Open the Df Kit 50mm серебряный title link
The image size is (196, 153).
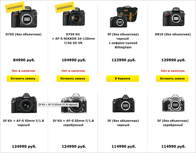pyautogui.click(x=73, y=123)
